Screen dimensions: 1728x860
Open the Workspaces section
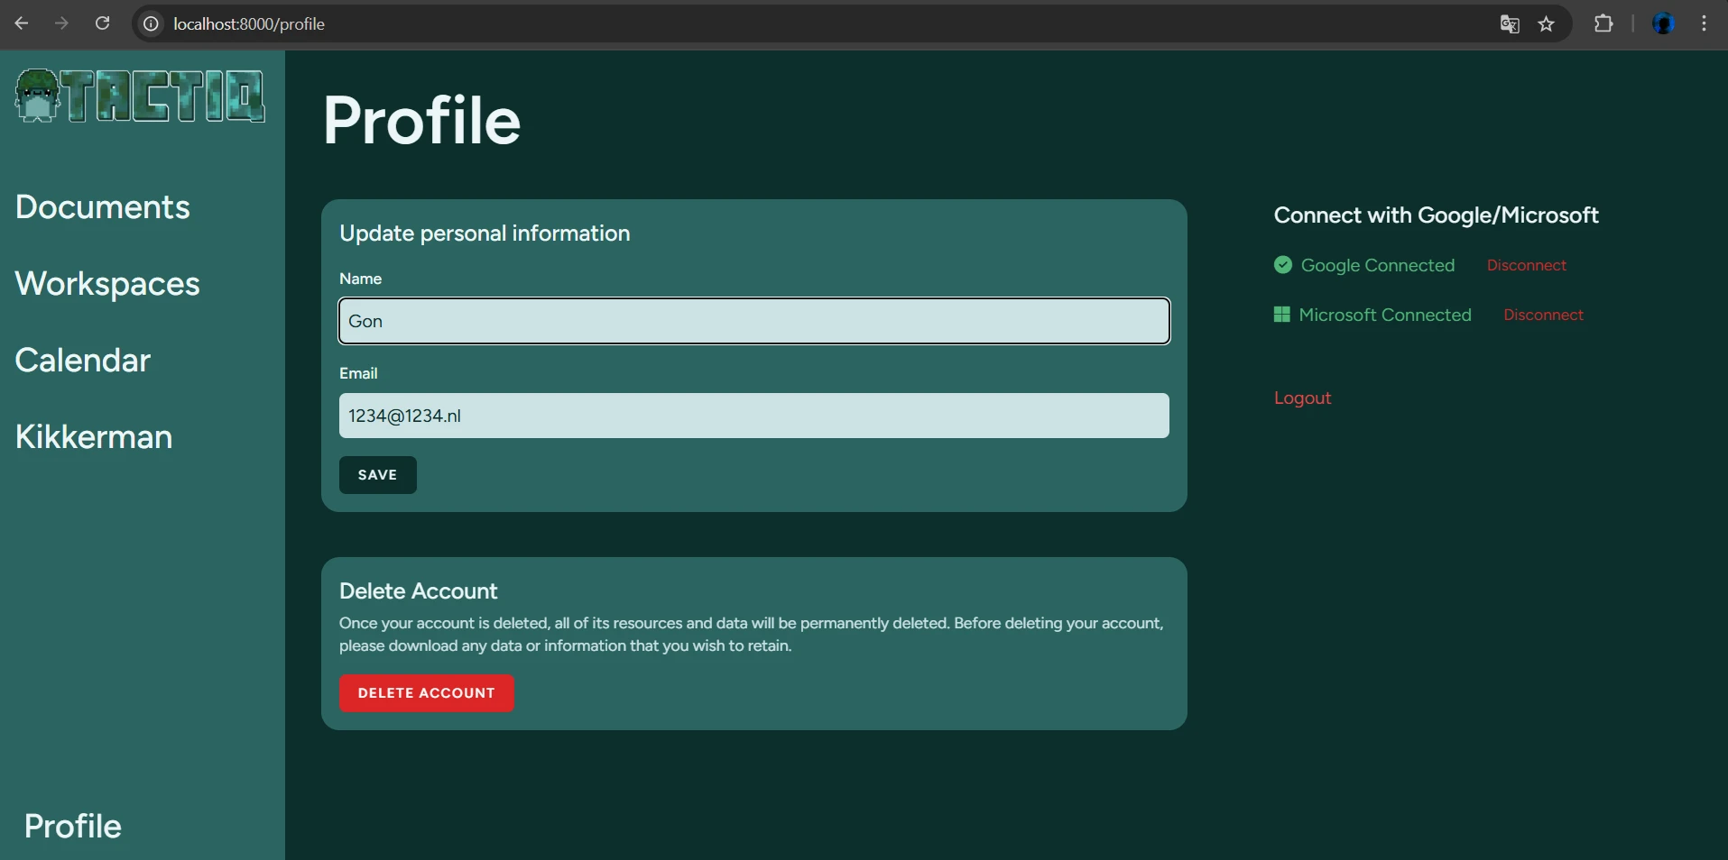click(107, 283)
